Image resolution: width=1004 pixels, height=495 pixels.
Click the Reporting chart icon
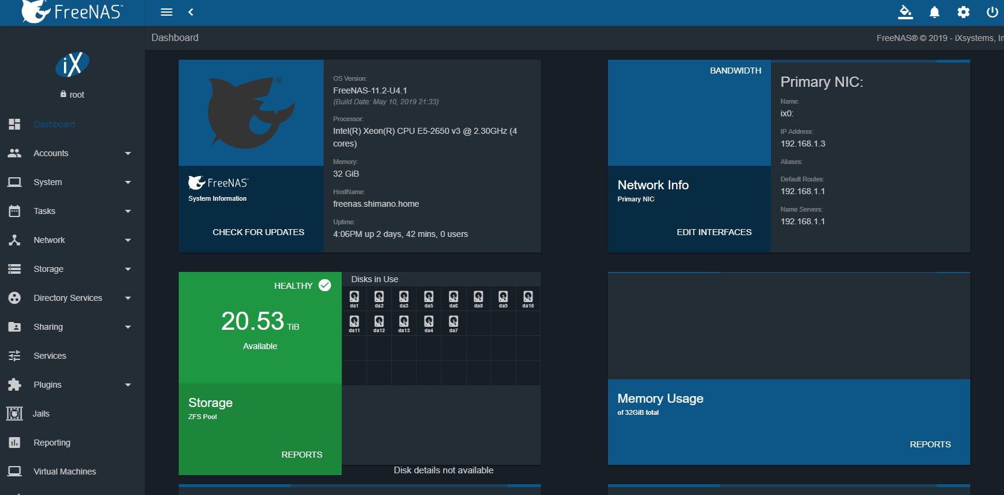point(14,443)
